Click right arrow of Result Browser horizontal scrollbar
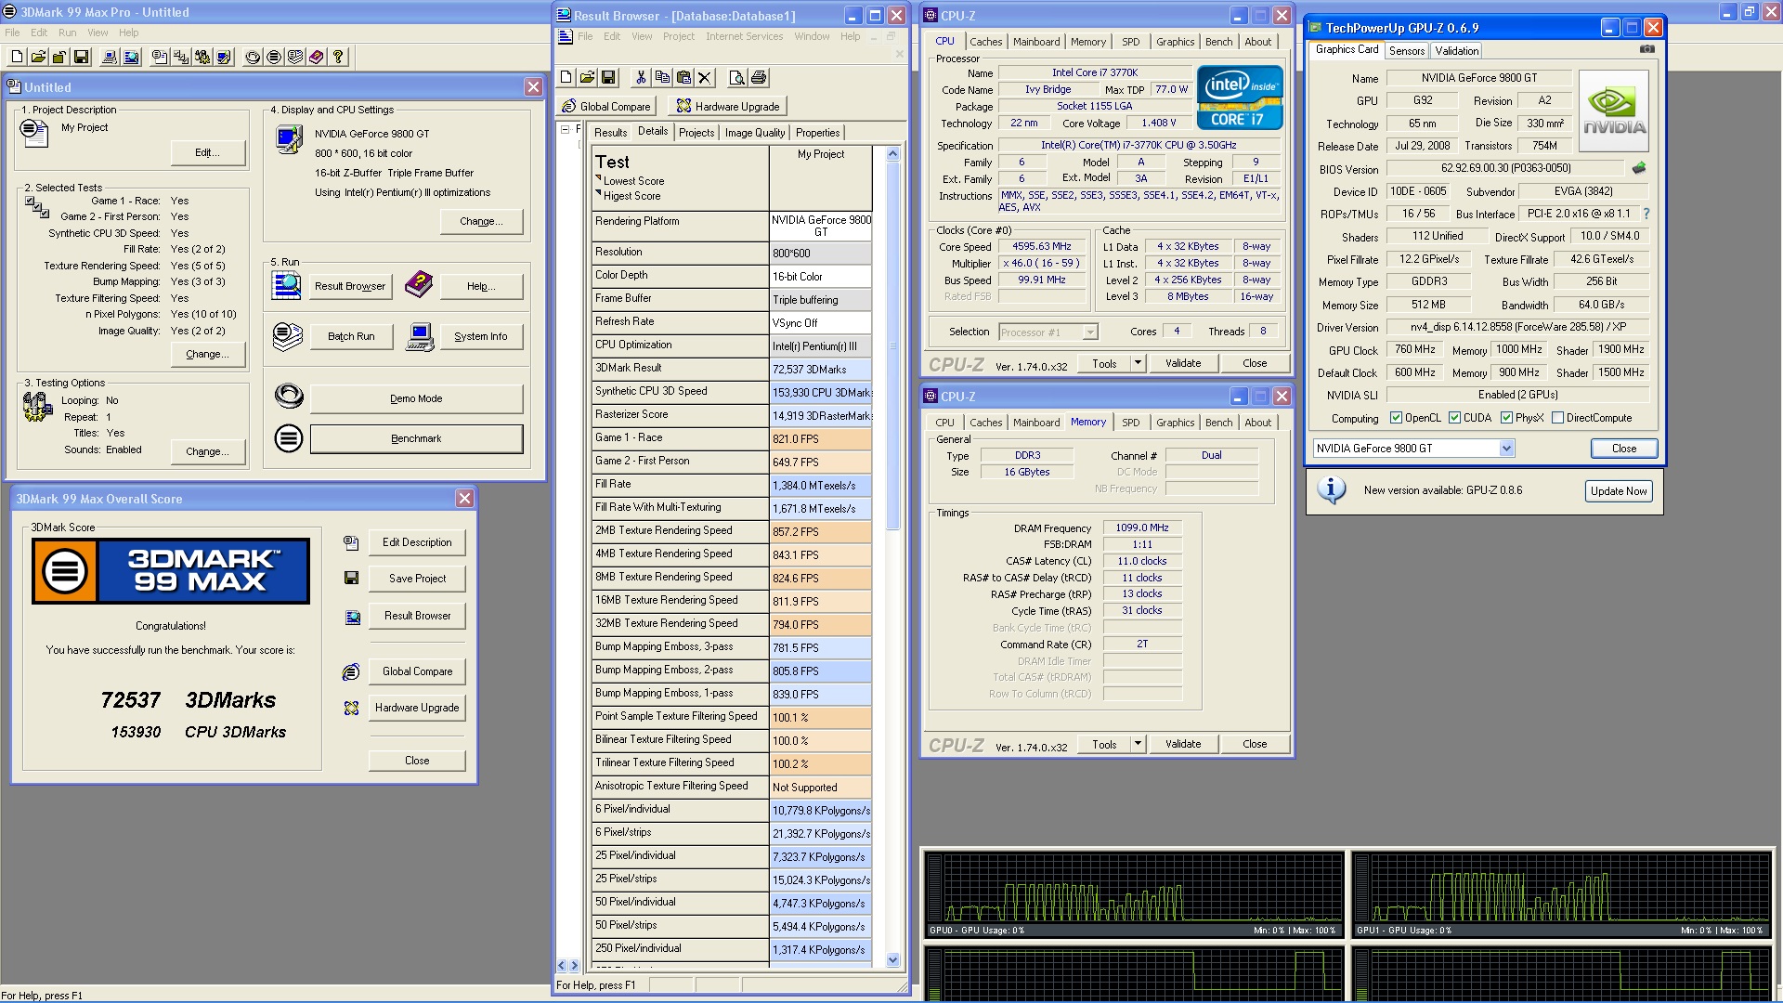 point(573,966)
